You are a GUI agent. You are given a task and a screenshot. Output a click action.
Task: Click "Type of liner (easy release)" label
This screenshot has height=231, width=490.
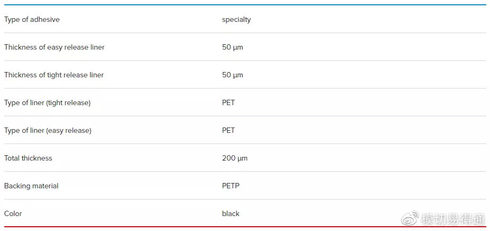click(48, 131)
